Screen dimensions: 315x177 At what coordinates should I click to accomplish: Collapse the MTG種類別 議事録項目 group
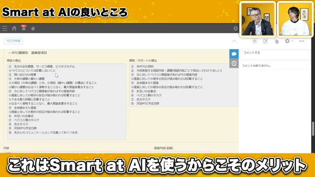(9, 53)
